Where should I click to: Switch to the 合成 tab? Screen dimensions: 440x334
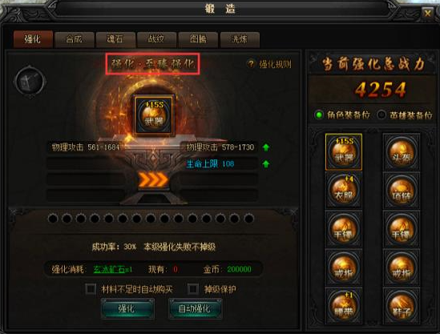pos(74,39)
